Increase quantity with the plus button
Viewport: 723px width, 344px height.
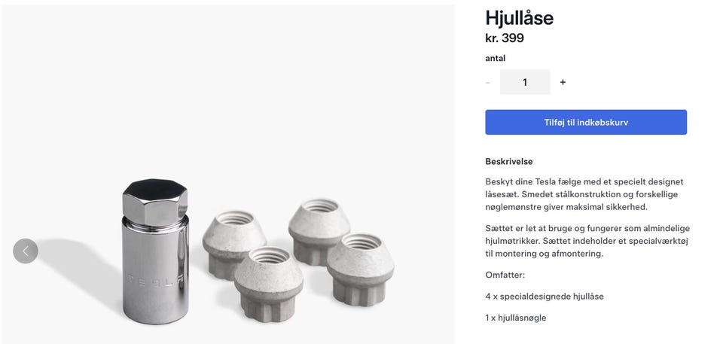tap(563, 82)
